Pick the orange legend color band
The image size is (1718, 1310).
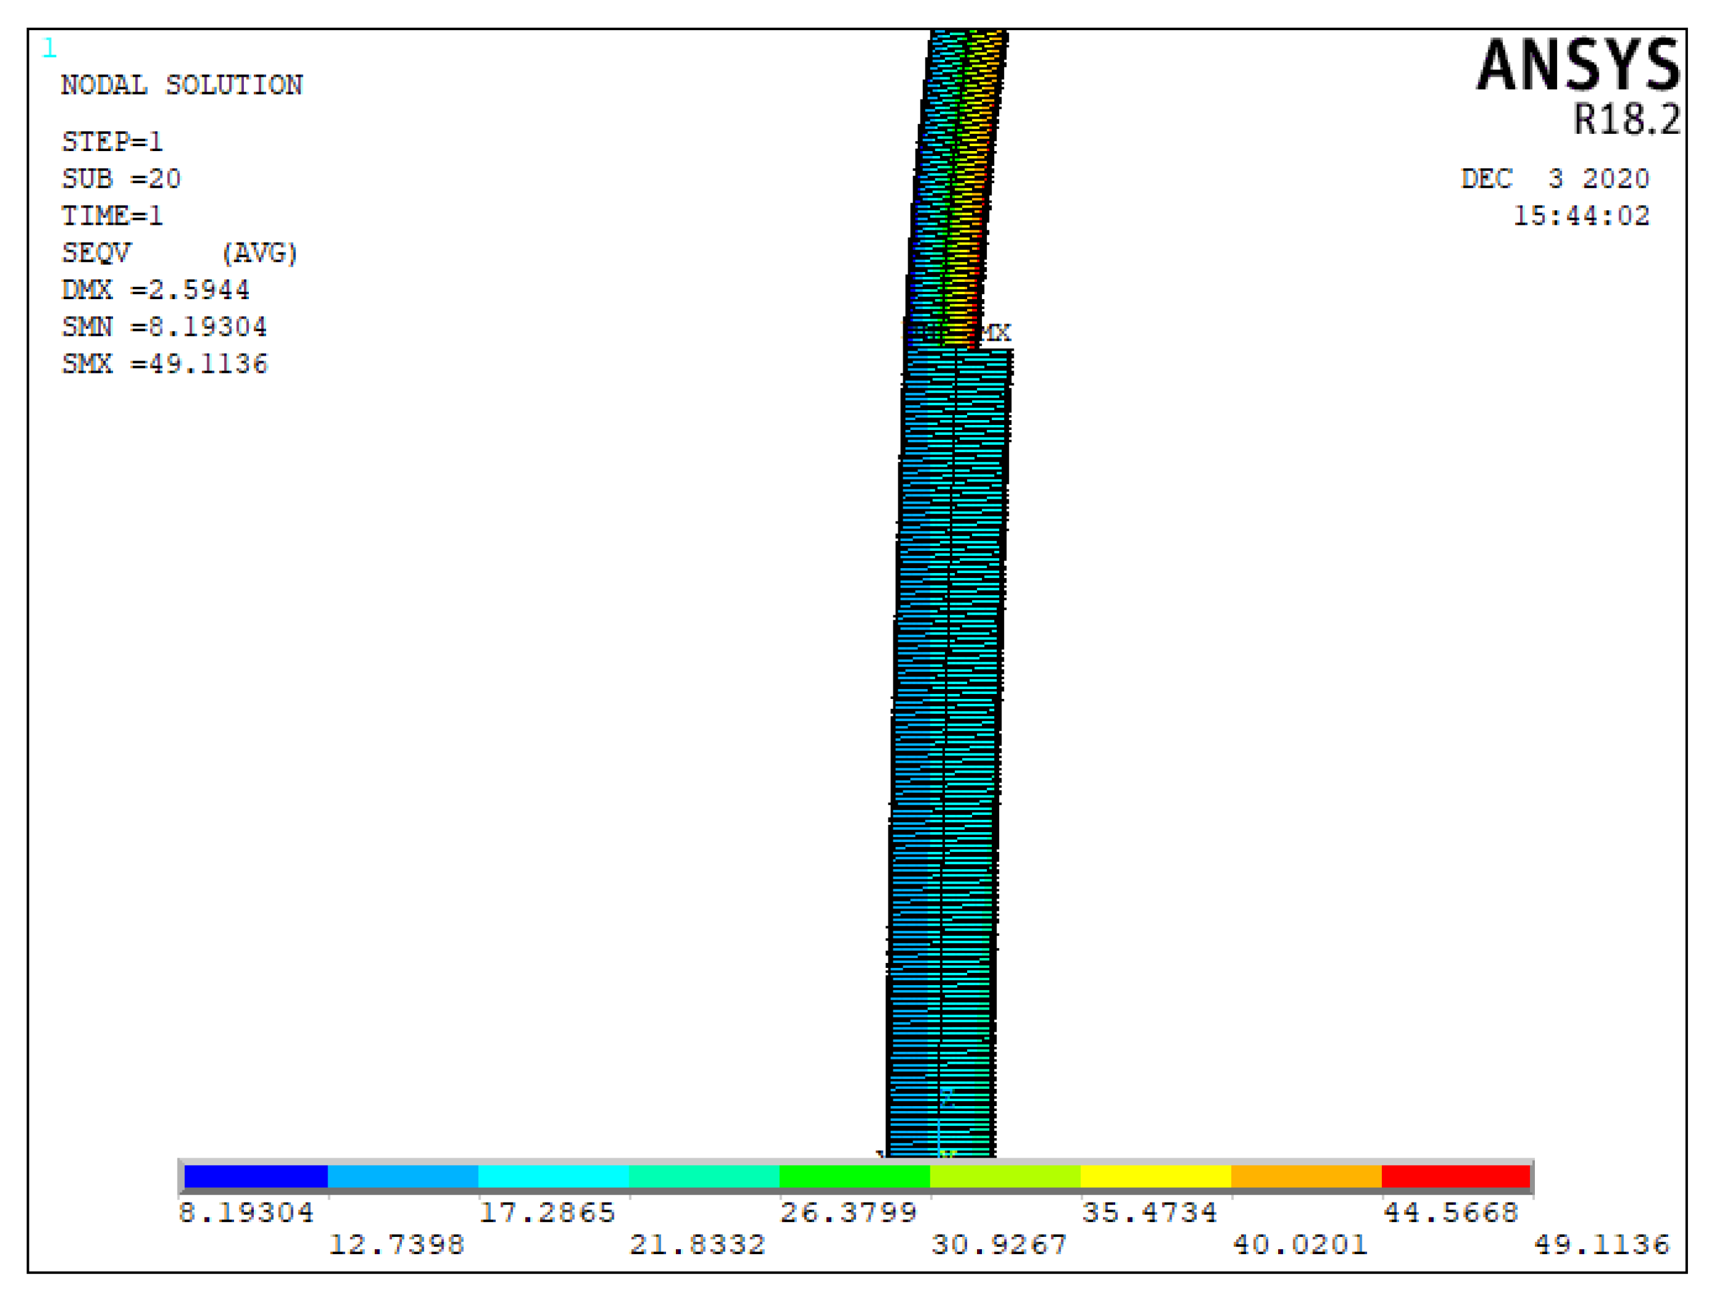pyautogui.click(x=1306, y=1177)
